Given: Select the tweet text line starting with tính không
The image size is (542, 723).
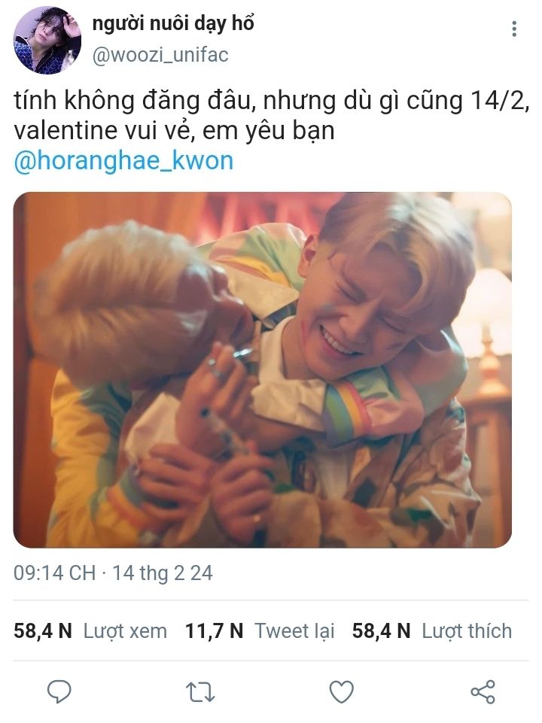Looking at the screenshot, I should 271,101.
